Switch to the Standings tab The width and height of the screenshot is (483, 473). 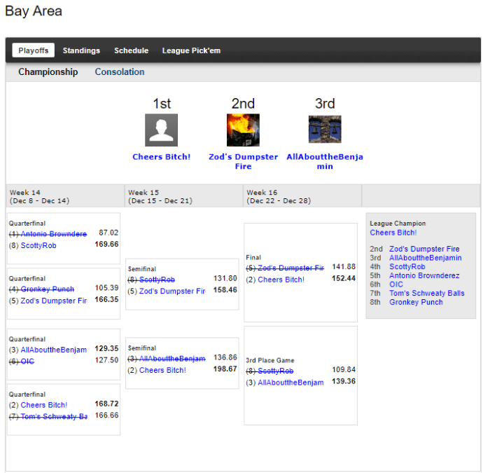[x=81, y=50]
